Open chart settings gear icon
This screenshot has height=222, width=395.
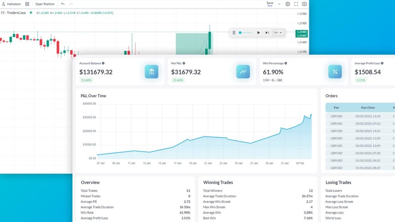pyautogui.click(x=288, y=4)
